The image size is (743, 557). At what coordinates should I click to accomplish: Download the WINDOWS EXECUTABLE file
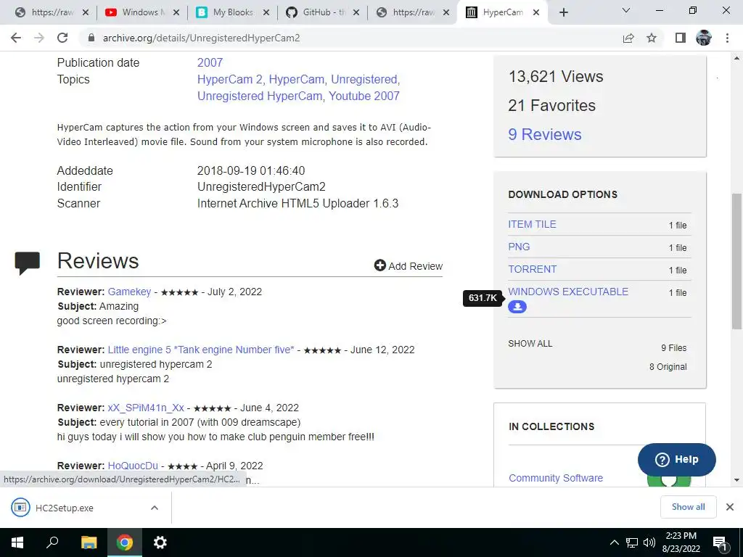[568, 292]
